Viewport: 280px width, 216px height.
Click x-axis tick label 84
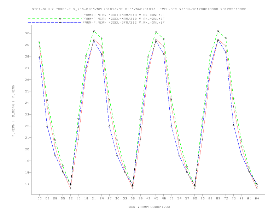pos(257,198)
